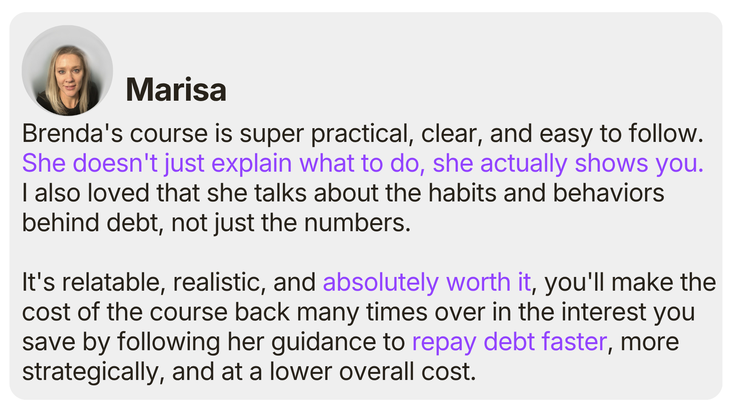Screen dimensions: 732x412
Task: Click "behind debt, not just the numbers" line
Action: pyautogui.click(x=216, y=223)
